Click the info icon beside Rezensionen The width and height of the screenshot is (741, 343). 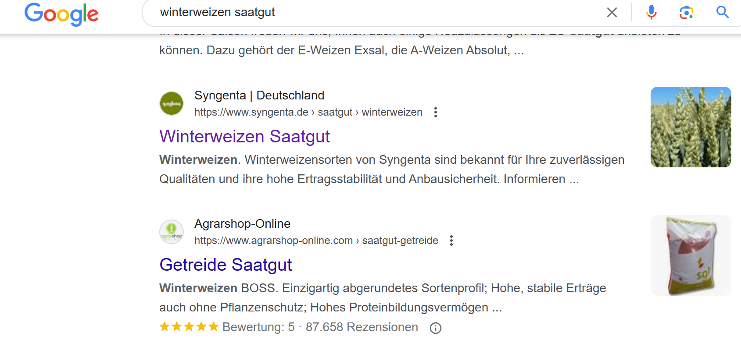click(x=436, y=328)
